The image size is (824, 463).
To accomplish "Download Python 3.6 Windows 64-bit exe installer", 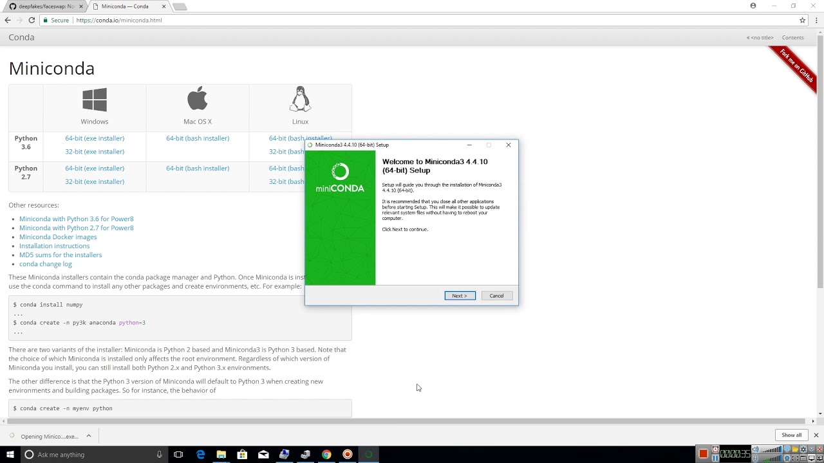I will 95,138.
